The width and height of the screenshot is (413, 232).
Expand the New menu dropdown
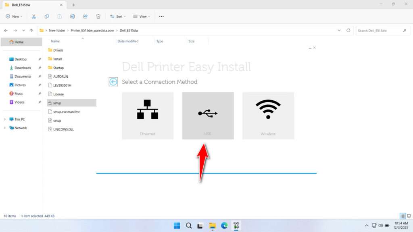point(14,16)
